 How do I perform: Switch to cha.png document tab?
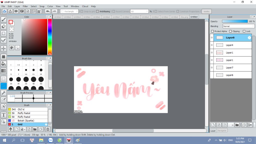(184, 17)
